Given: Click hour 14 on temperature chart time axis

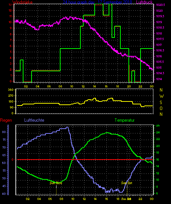Looking at the screenshot, I should [x=95, y=199].
